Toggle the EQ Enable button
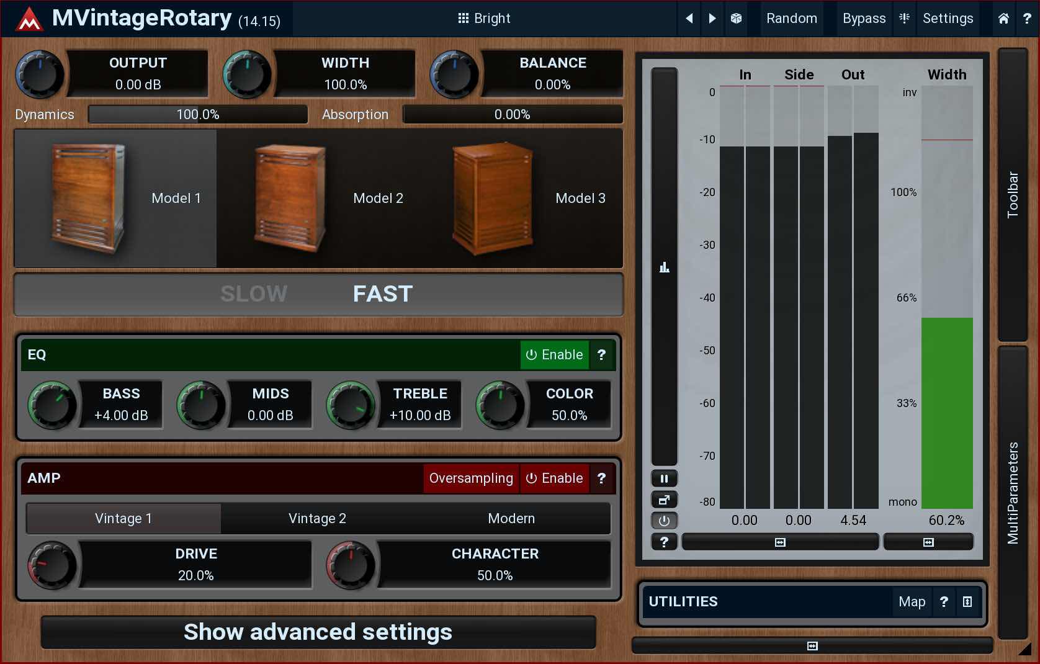Viewport: 1040px width, 664px height. tap(554, 355)
